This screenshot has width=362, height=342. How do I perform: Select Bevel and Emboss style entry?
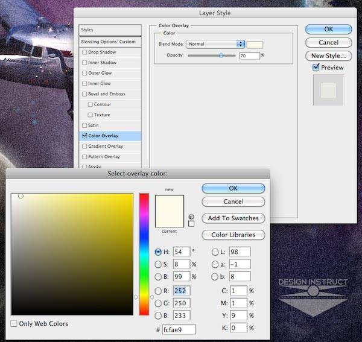click(x=106, y=94)
